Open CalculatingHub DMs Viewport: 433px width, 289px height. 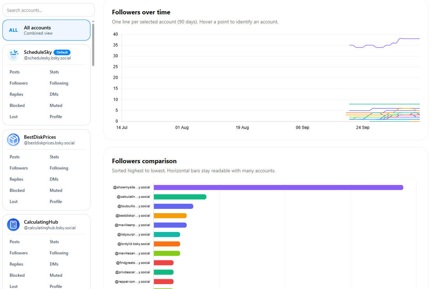point(54,264)
